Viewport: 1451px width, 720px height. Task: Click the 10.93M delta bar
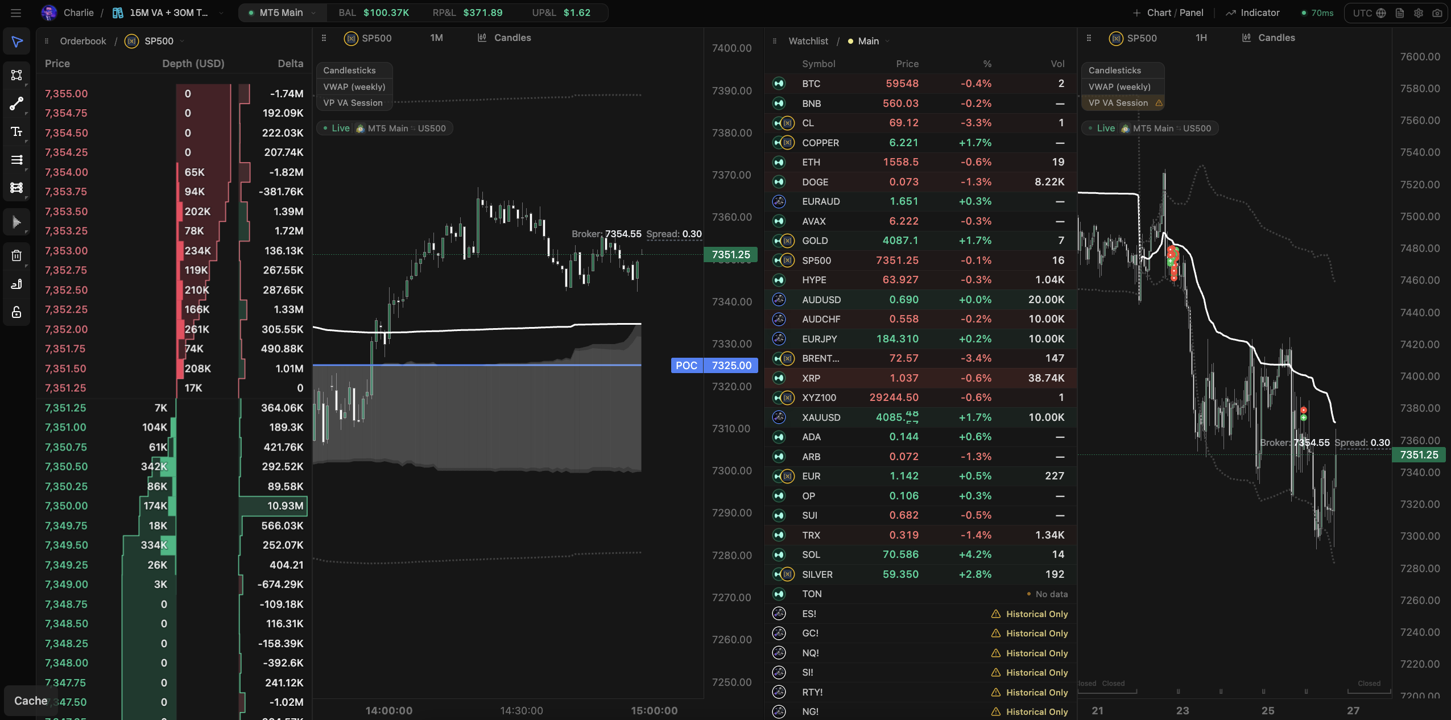click(x=274, y=506)
